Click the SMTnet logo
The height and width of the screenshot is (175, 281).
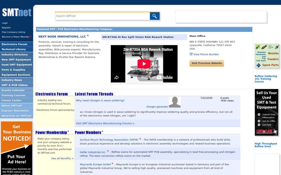[17, 12]
